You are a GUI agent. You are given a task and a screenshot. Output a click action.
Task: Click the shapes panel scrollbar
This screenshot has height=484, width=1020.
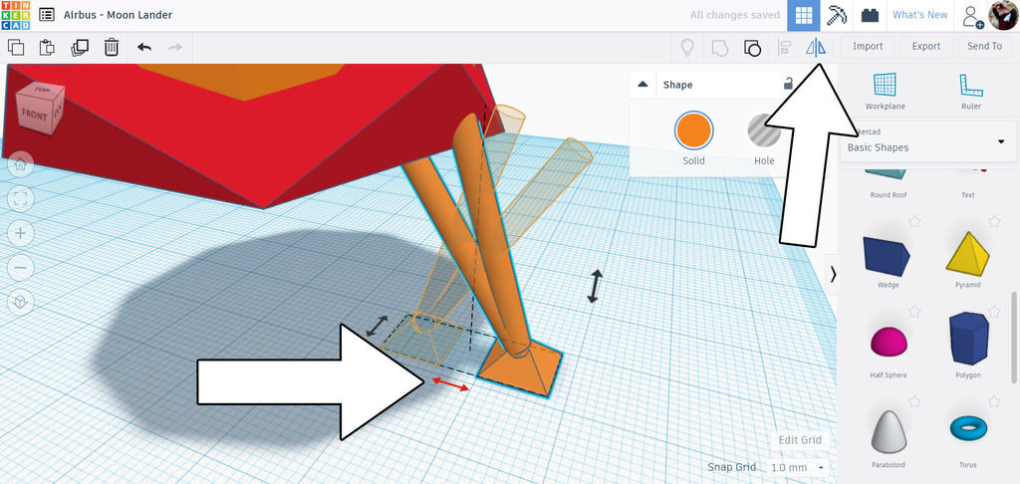tap(1014, 339)
